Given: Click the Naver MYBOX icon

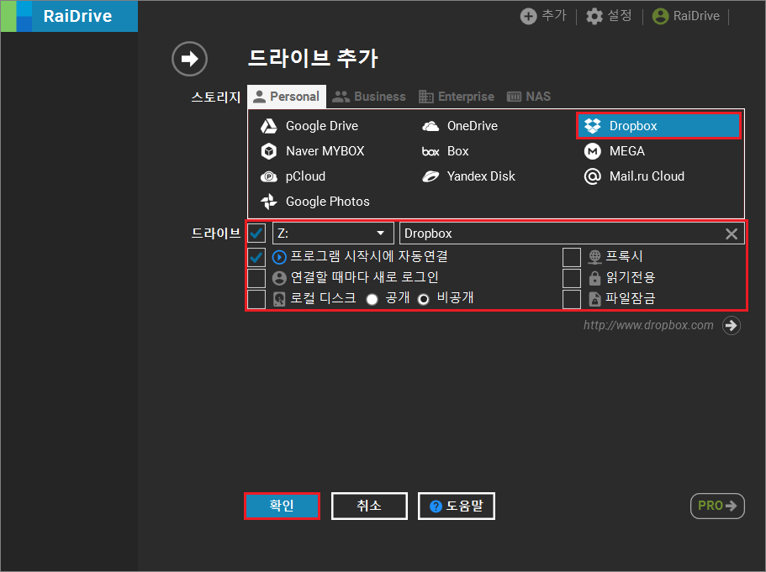Looking at the screenshot, I should pyautogui.click(x=269, y=151).
